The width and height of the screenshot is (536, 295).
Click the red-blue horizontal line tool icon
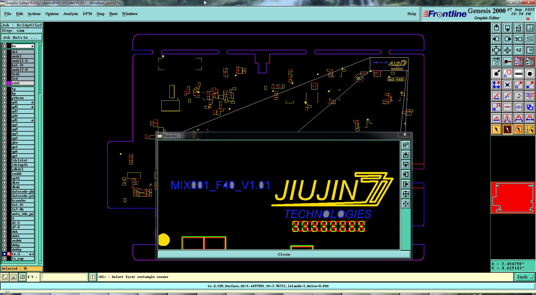click(x=508, y=107)
